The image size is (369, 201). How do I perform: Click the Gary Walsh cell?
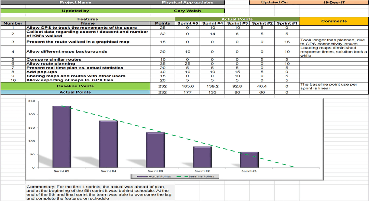tap(187, 11)
